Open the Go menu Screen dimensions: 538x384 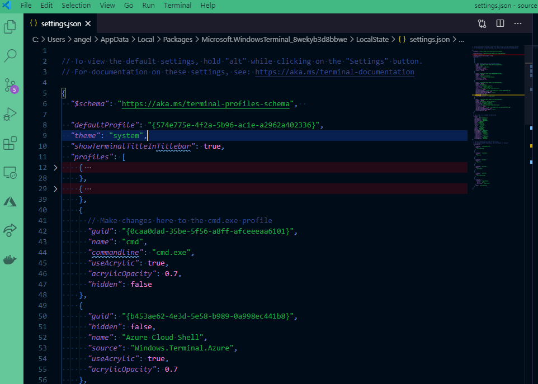(129, 6)
